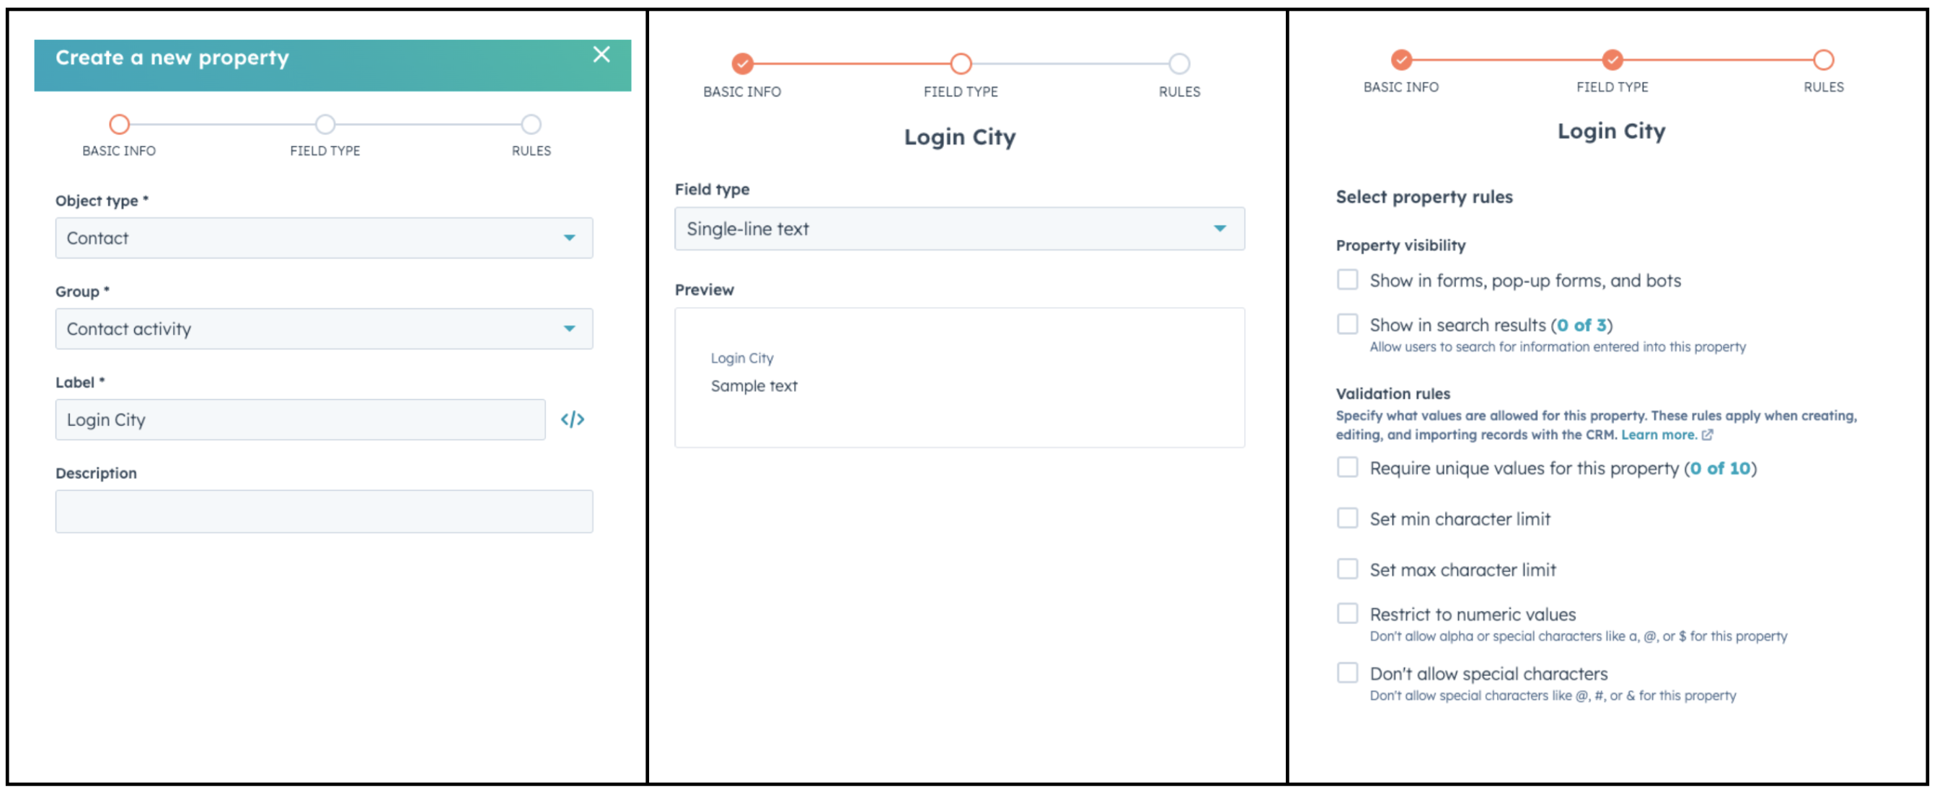Tick Require unique values for this property
This screenshot has width=1937, height=797.
click(1346, 467)
